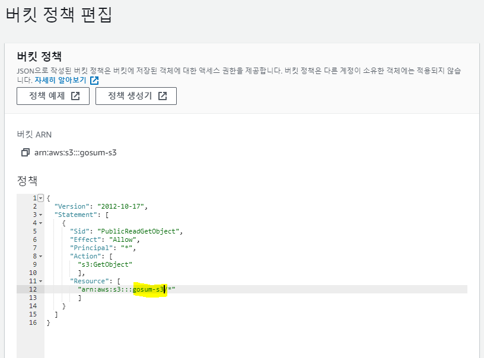Click the 정책 section label above the editor

[27, 181]
